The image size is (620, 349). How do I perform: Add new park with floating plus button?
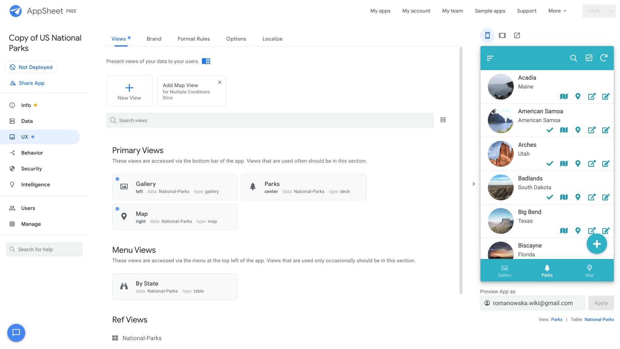coord(597,244)
